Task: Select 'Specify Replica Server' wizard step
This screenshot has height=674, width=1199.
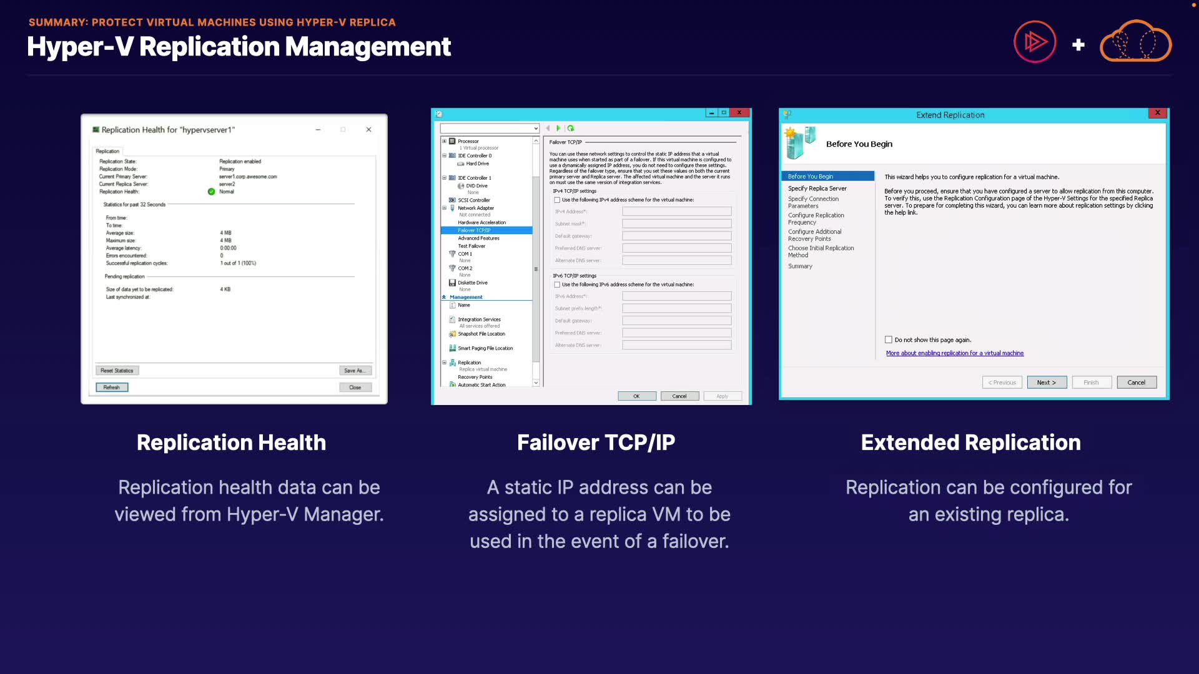Action: click(x=817, y=188)
